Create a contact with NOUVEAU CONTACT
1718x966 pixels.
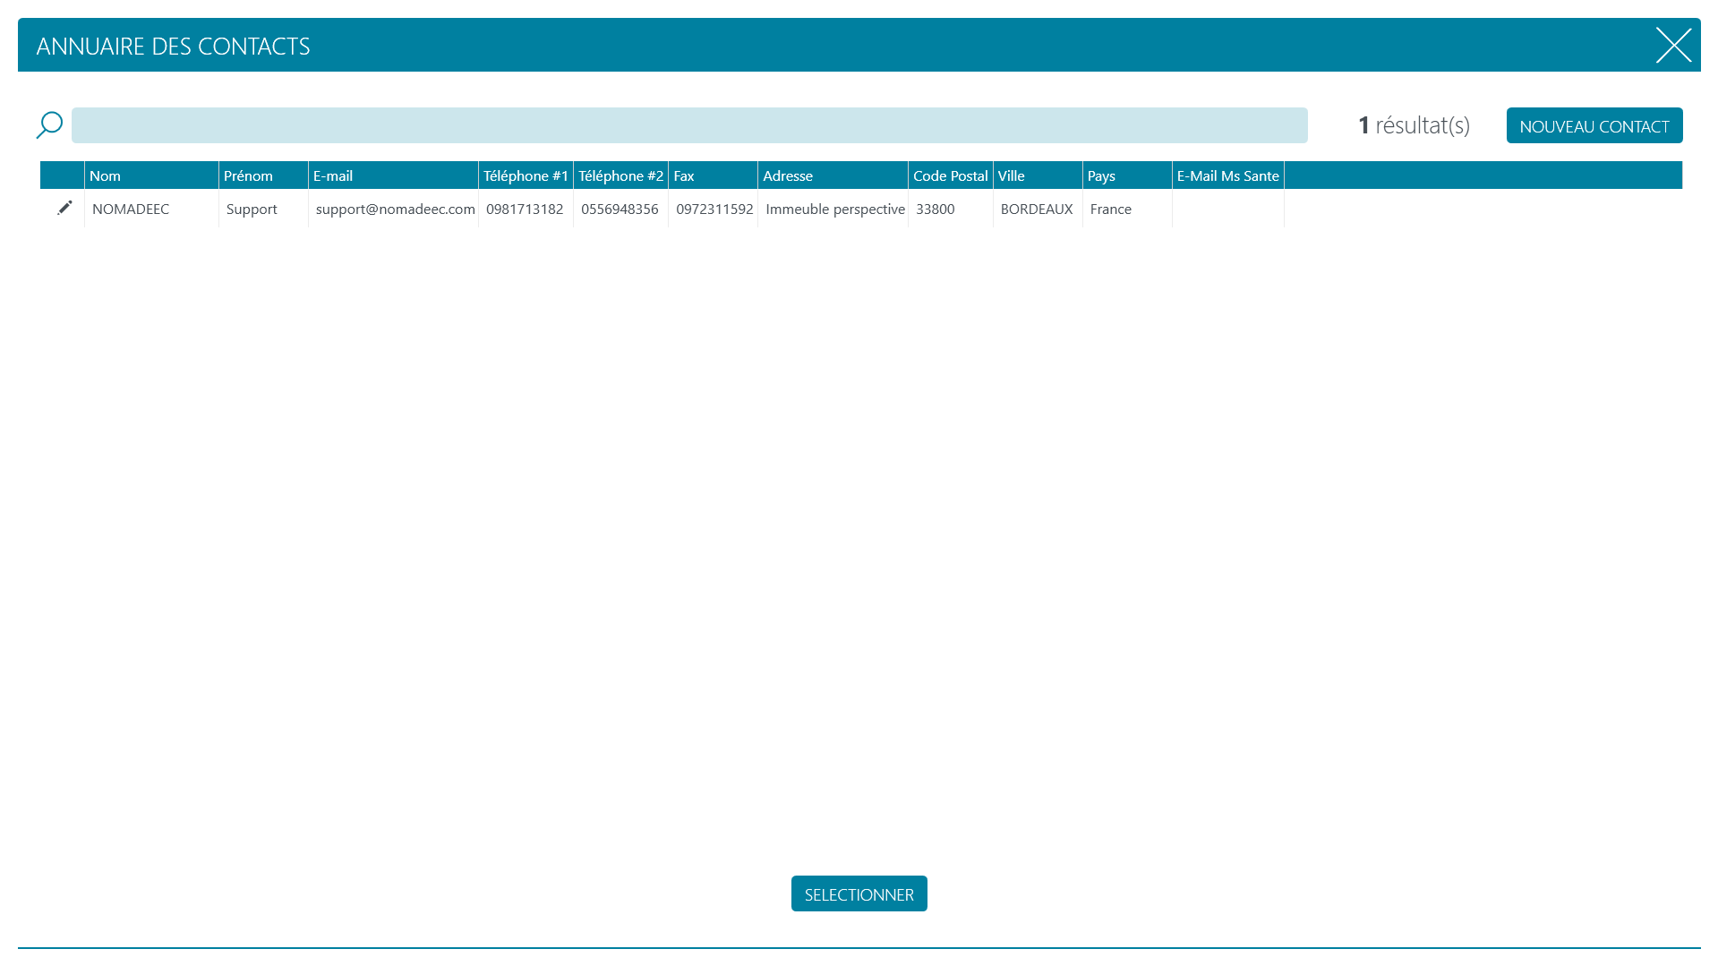pos(1594,125)
